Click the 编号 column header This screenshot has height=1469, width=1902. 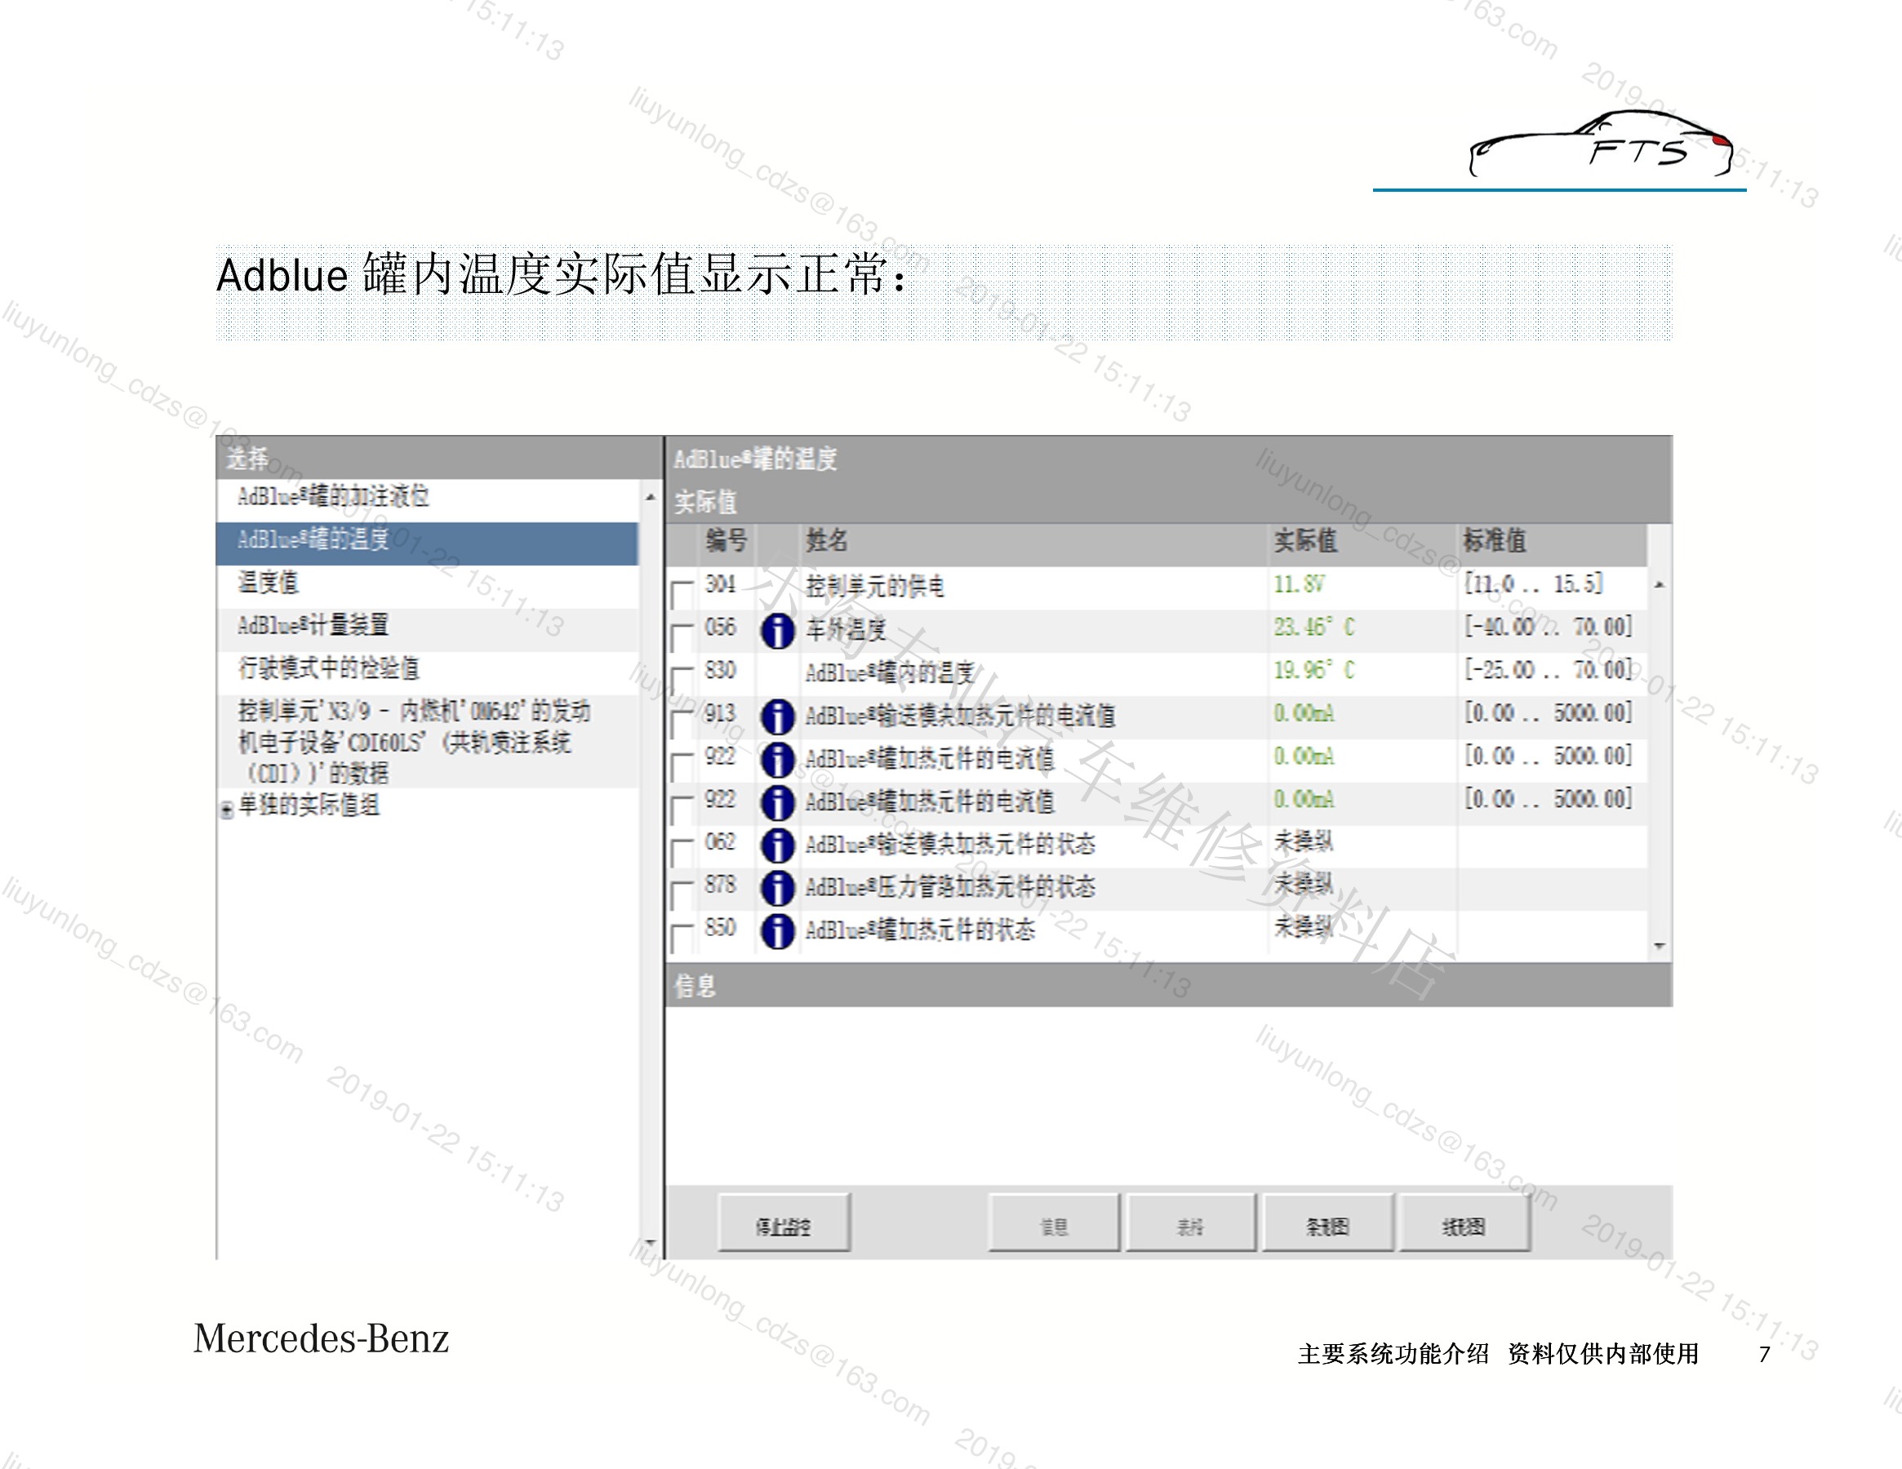click(727, 541)
